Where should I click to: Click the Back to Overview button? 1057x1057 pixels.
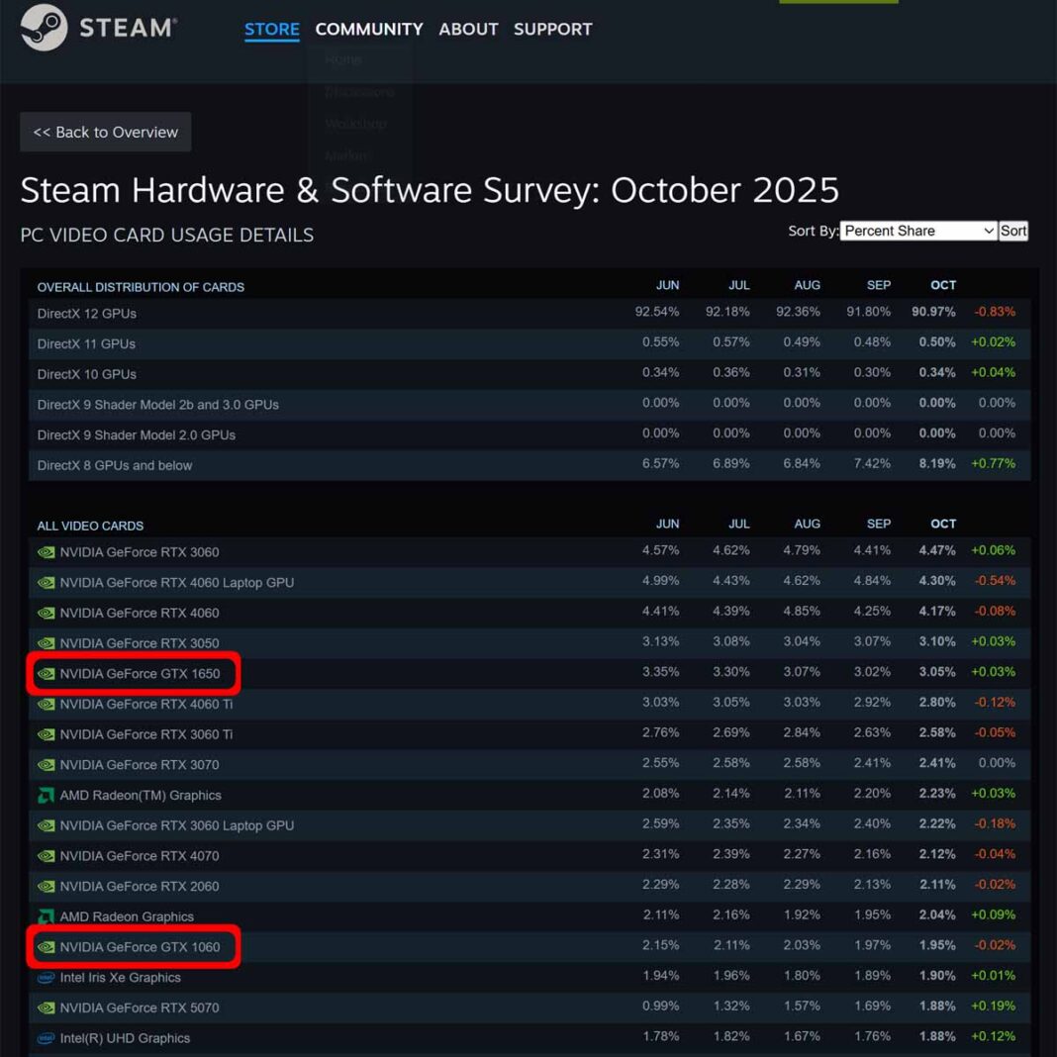coord(105,132)
